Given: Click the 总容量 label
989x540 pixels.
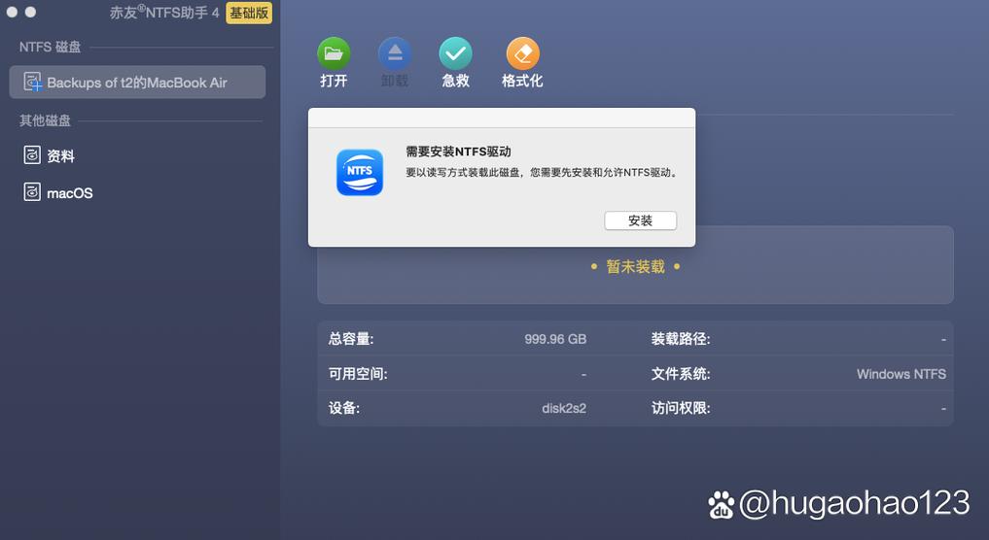Looking at the screenshot, I should (x=351, y=339).
